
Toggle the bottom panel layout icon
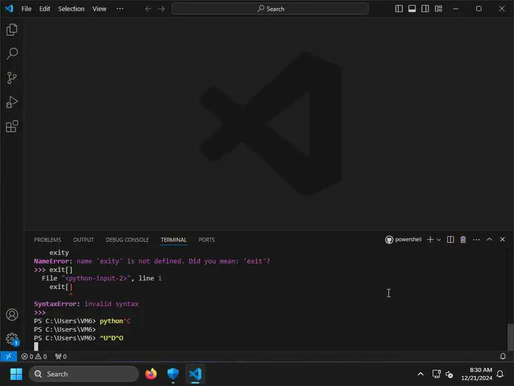point(412,9)
